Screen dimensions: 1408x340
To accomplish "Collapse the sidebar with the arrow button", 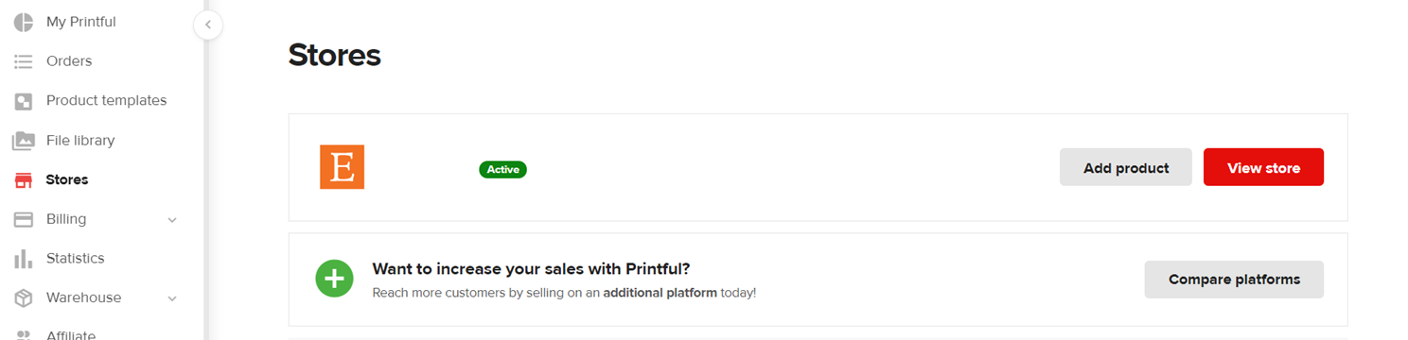I will 208,25.
